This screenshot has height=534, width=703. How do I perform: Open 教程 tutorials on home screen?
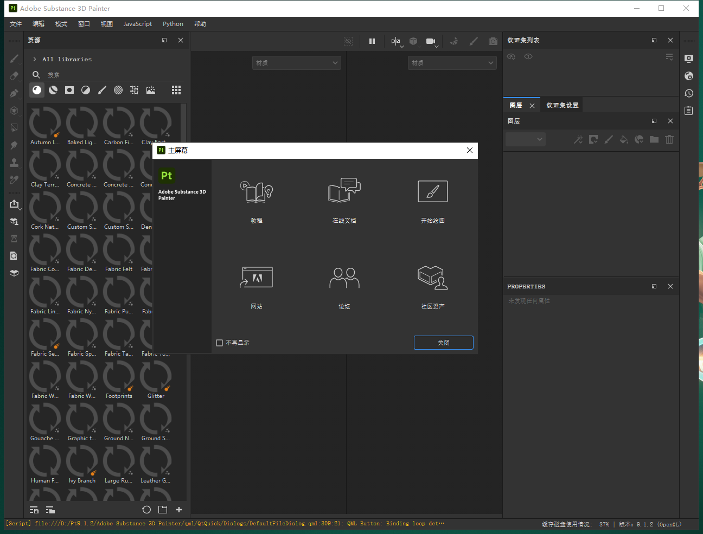click(257, 201)
